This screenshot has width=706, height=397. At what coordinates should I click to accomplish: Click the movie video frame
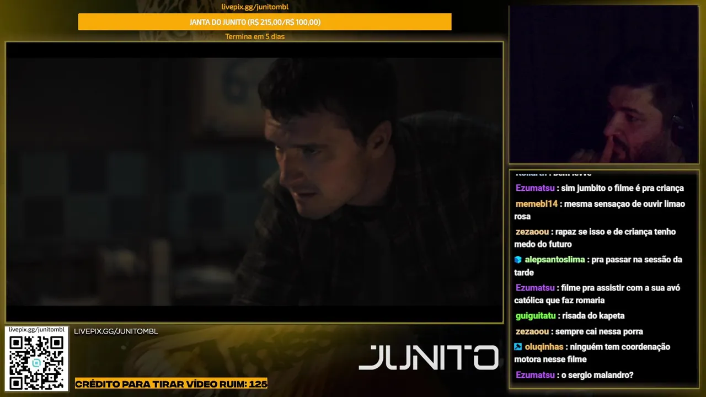(x=254, y=182)
